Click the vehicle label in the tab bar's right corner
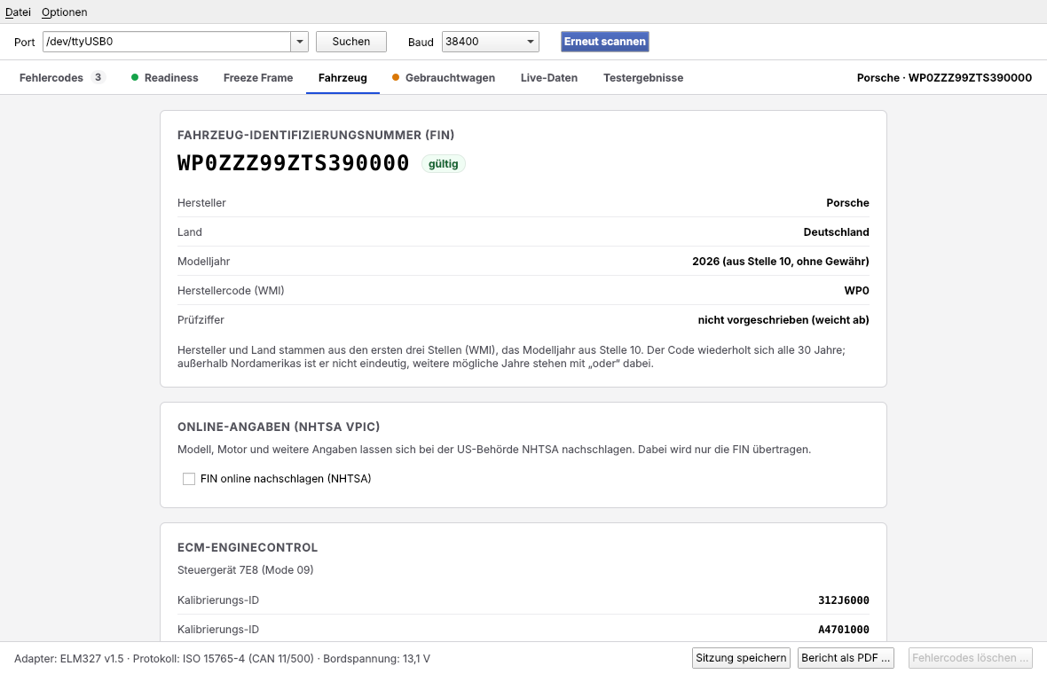1047x674 pixels. tap(944, 77)
